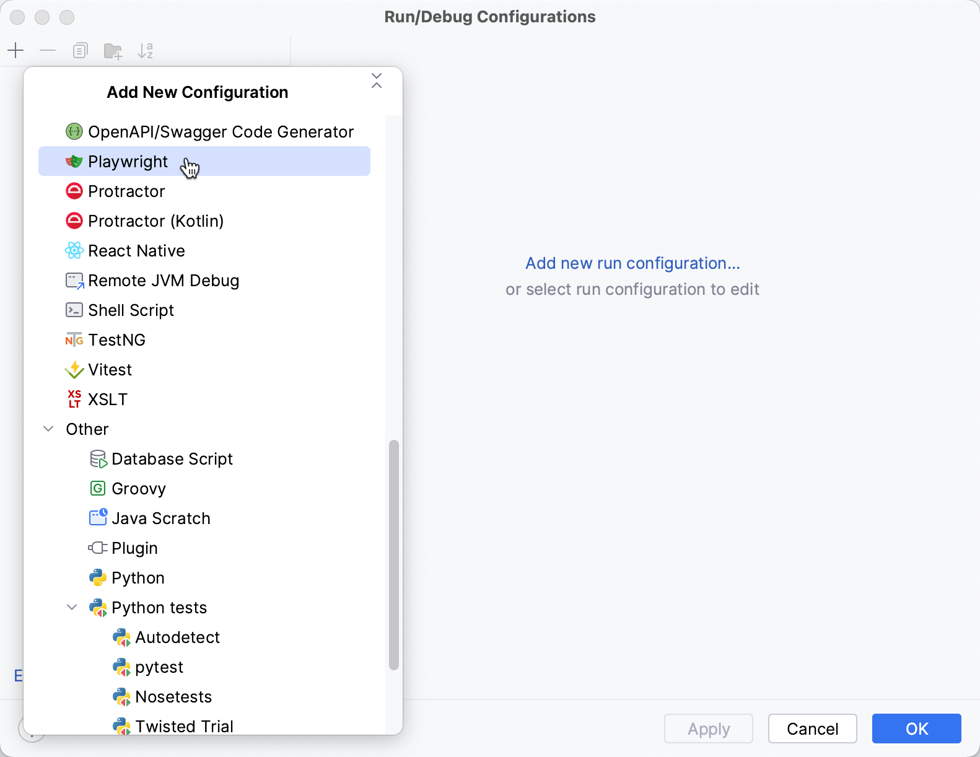Click the Python snake icon
The width and height of the screenshot is (980, 757).
click(98, 577)
